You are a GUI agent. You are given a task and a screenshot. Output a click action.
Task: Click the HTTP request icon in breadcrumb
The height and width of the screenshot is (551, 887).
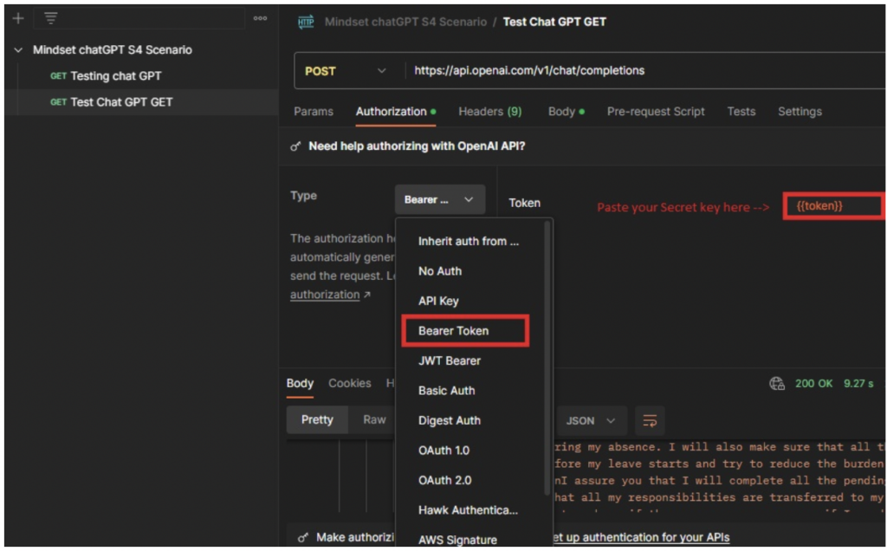pyautogui.click(x=306, y=23)
